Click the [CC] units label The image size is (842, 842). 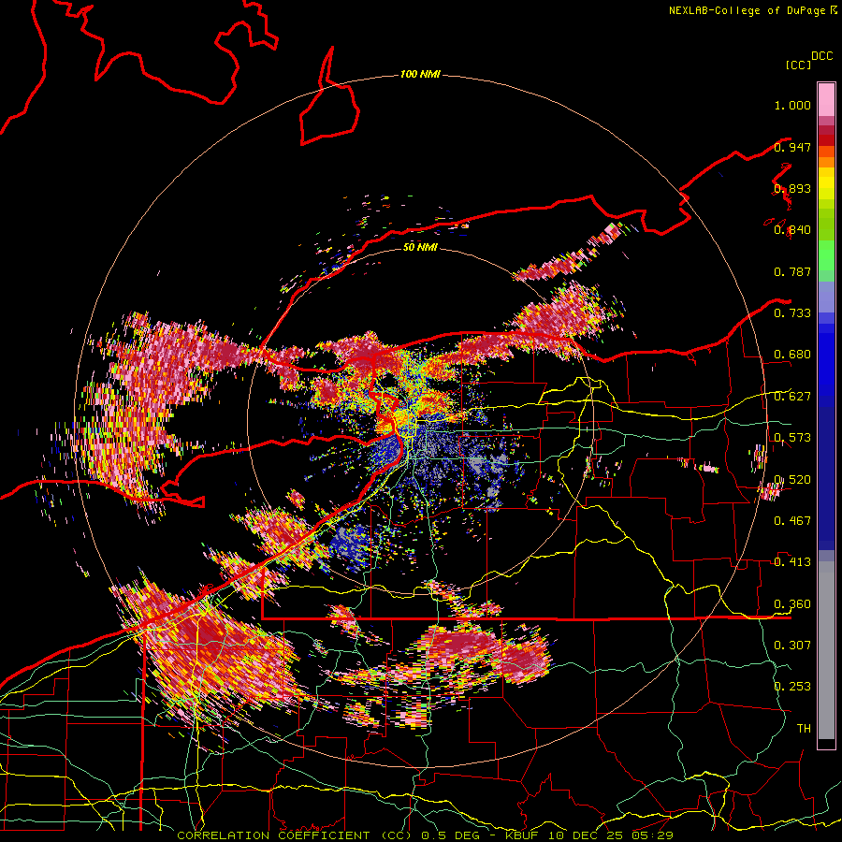(798, 65)
